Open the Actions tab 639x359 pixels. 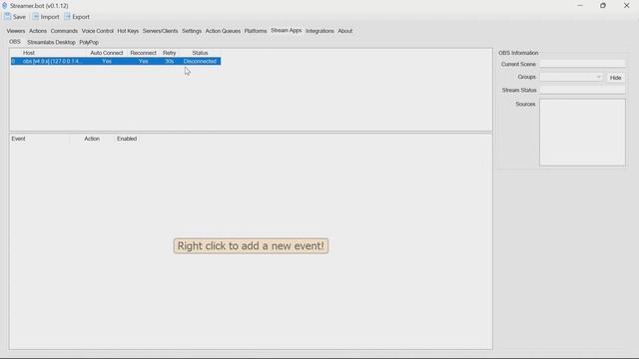click(x=38, y=31)
